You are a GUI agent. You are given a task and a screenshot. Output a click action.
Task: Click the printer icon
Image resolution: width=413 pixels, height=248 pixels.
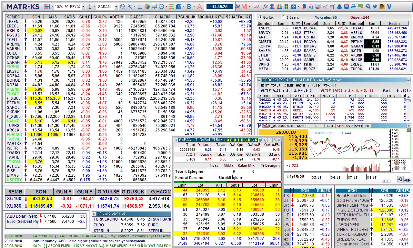(353, 6)
